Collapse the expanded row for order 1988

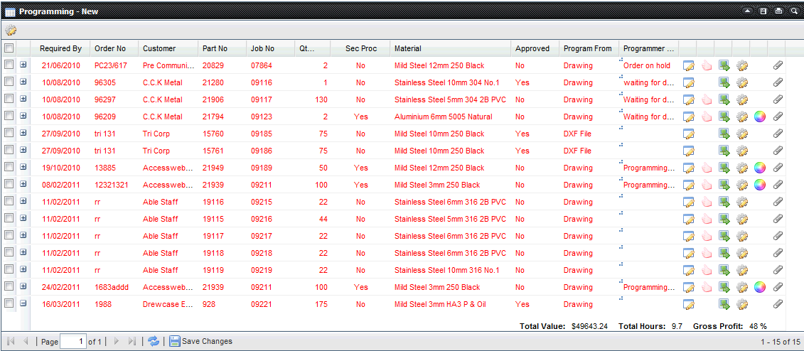coord(23,303)
